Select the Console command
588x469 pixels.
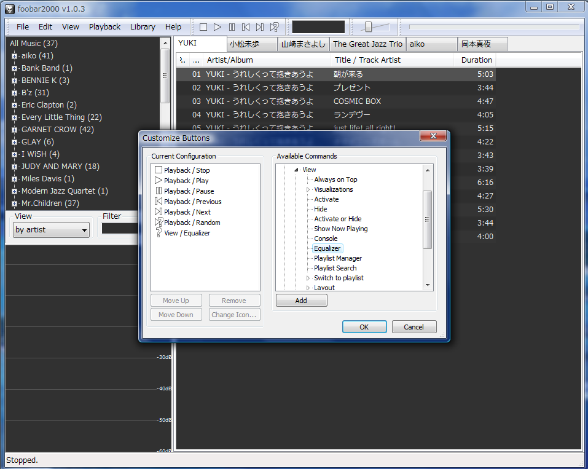pyautogui.click(x=326, y=238)
